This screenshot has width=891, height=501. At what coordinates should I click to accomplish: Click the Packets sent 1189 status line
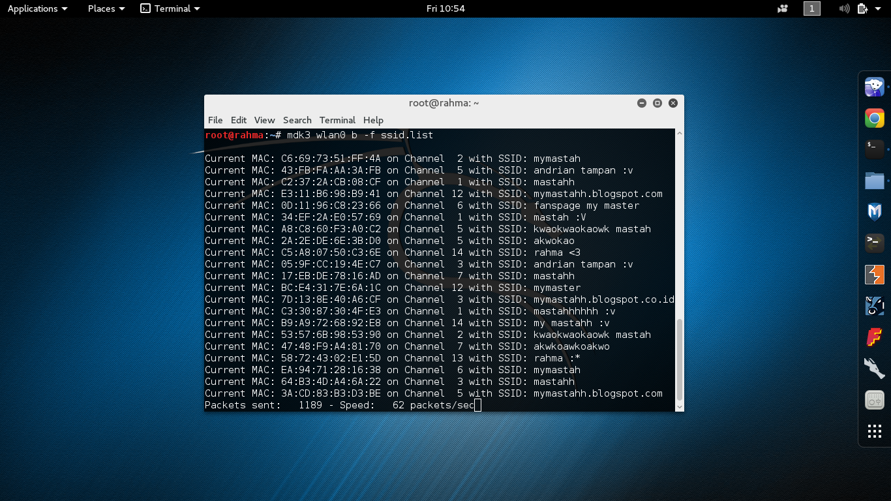pos(340,405)
